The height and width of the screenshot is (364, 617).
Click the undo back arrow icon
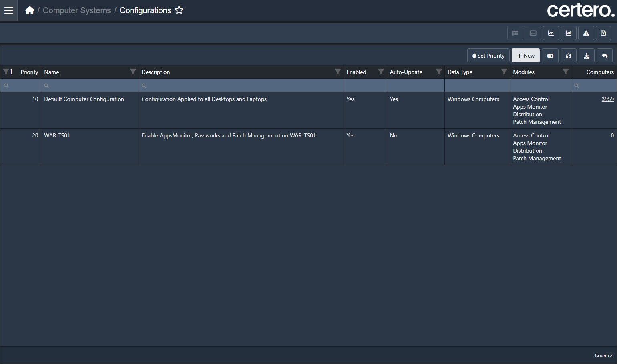[x=605, y=56]
